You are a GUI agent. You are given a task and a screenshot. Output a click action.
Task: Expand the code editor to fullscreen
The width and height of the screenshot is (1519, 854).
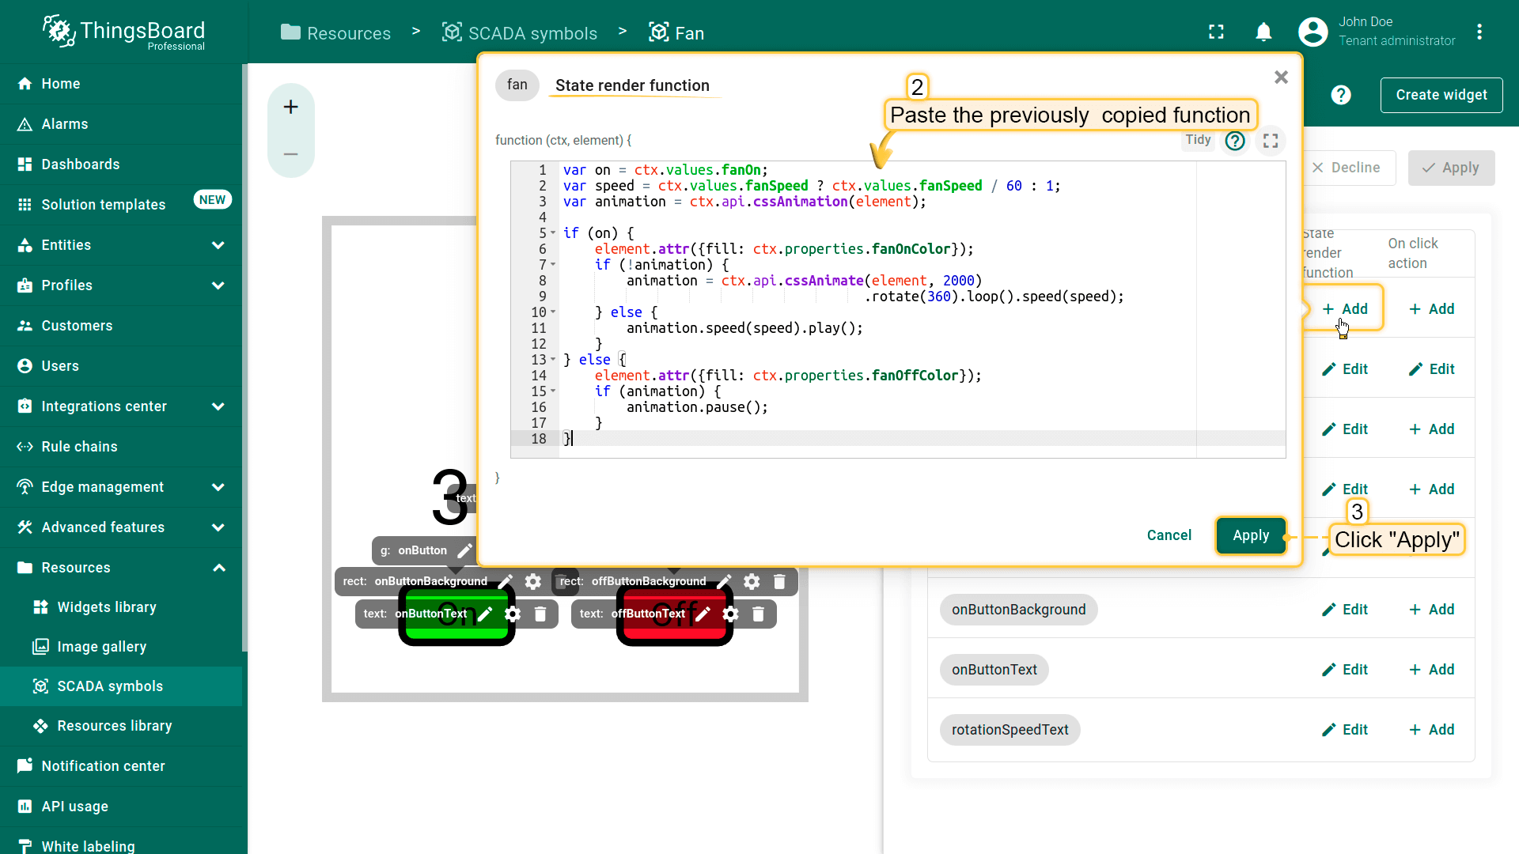1271,141
